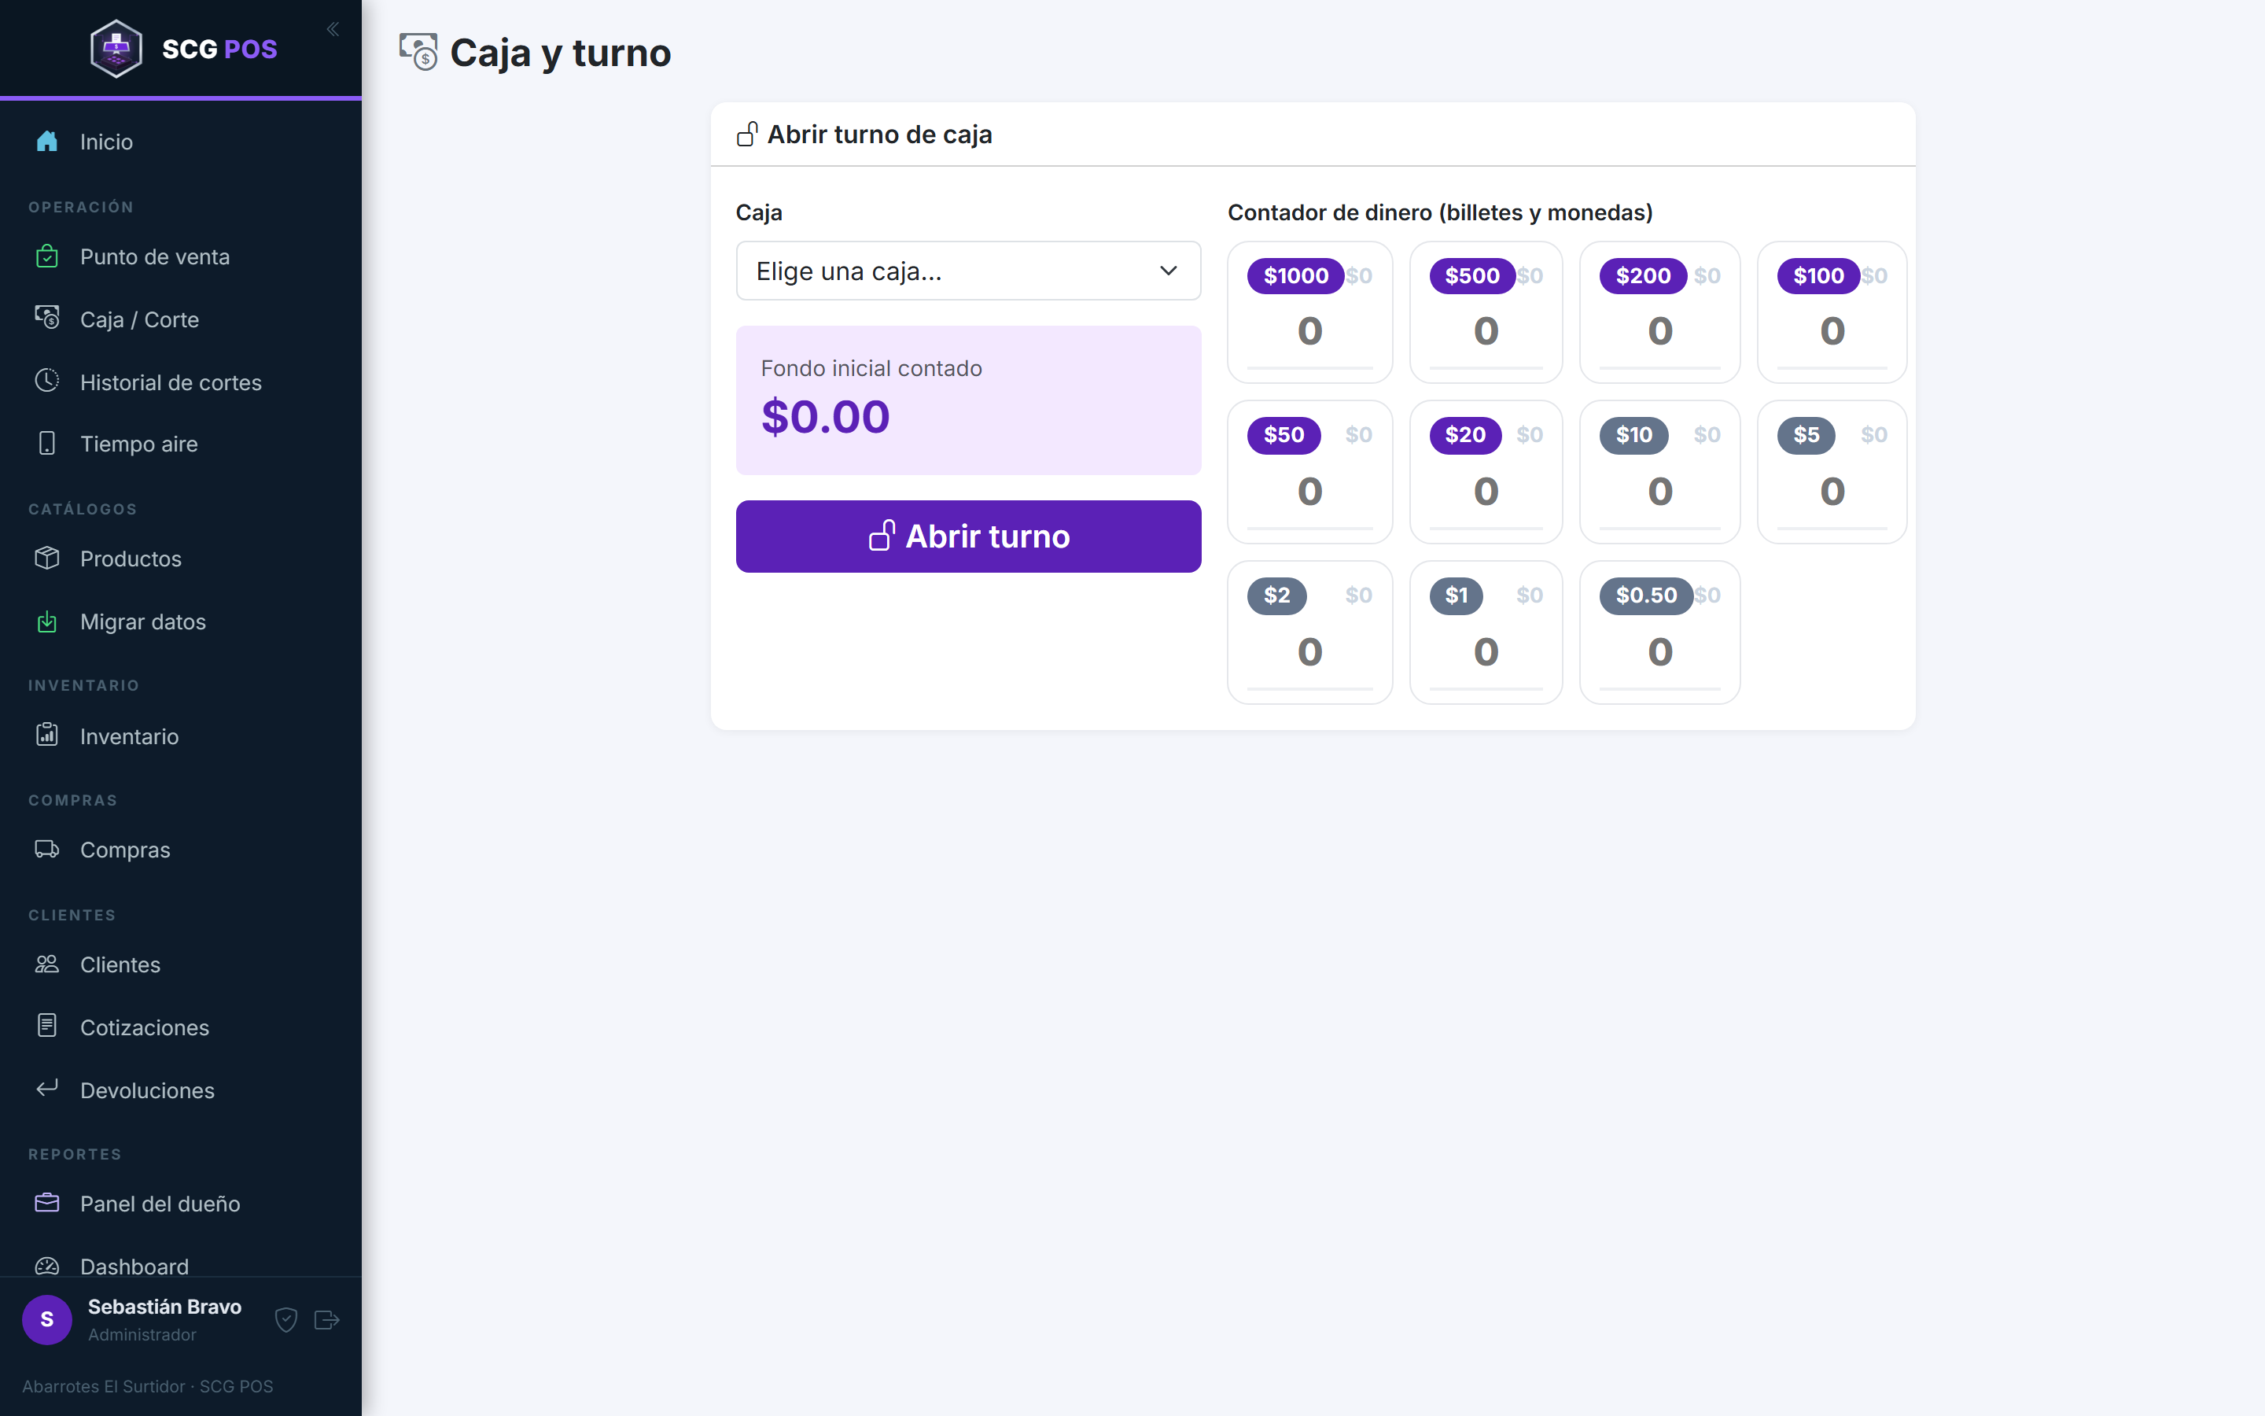The image size is (2265, 1416).
Task: Click the SCG POS hexagon logo
Action: coord(116,49)
